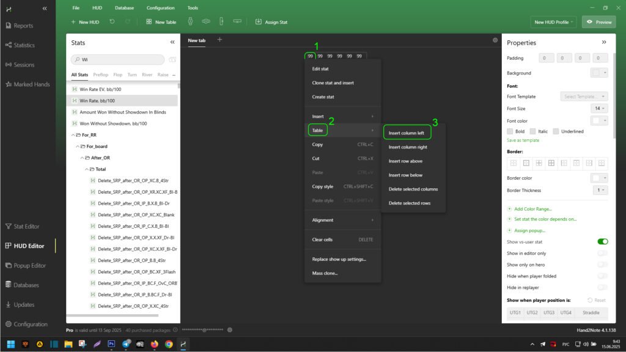
Task: Choose Edit stat in context menu
Action: pyautogui.click(x=320, y=69)
